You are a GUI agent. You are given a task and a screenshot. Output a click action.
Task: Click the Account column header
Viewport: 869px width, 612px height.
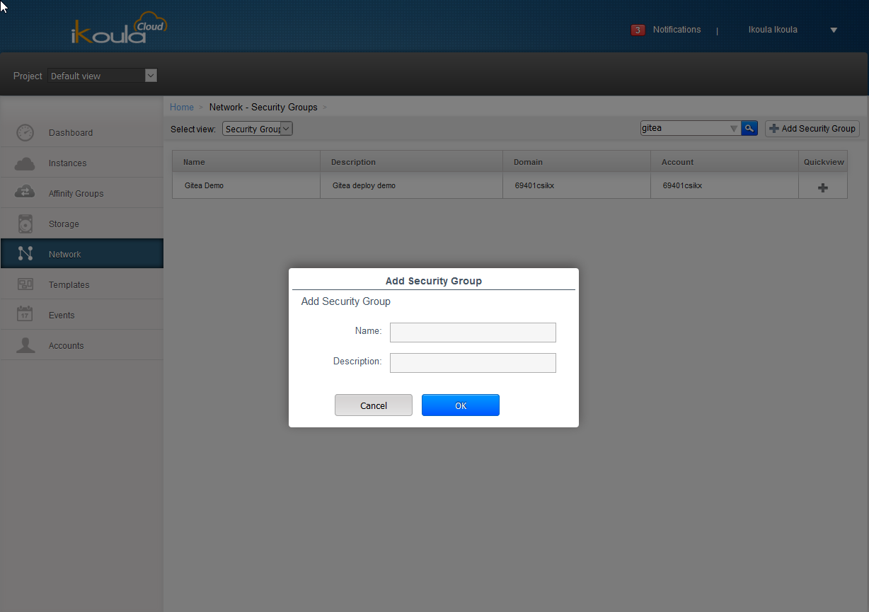click(725, 162)
